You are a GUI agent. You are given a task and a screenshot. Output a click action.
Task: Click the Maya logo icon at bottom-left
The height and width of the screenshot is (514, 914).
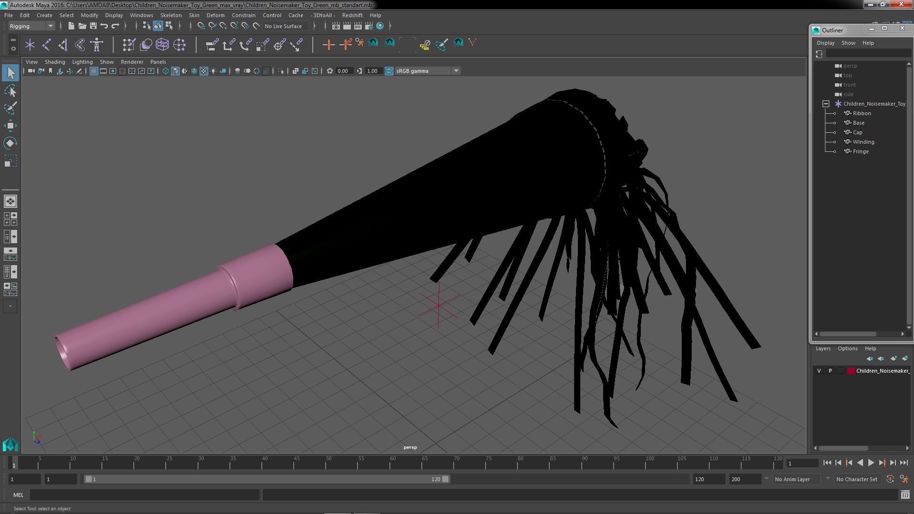[10, 445]
